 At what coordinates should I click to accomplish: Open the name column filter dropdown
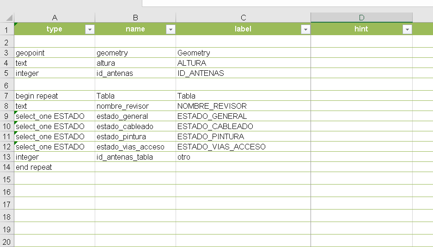coord(171,29)
